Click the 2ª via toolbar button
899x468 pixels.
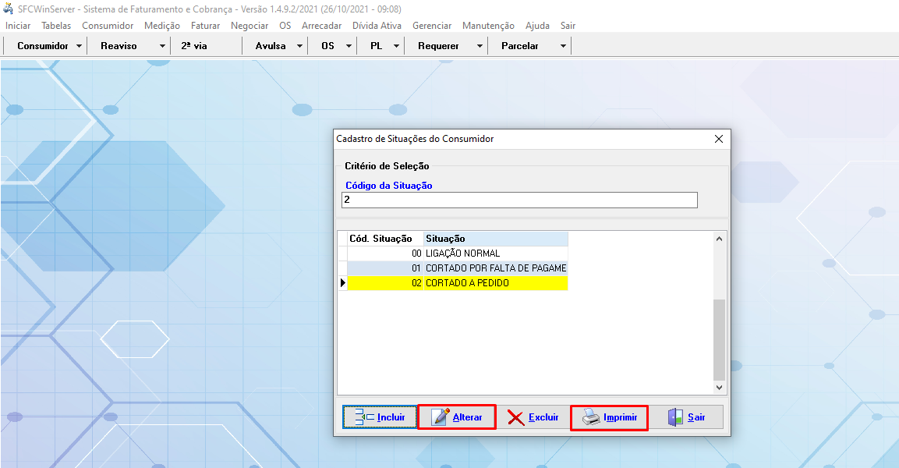(x=194, y=46)
